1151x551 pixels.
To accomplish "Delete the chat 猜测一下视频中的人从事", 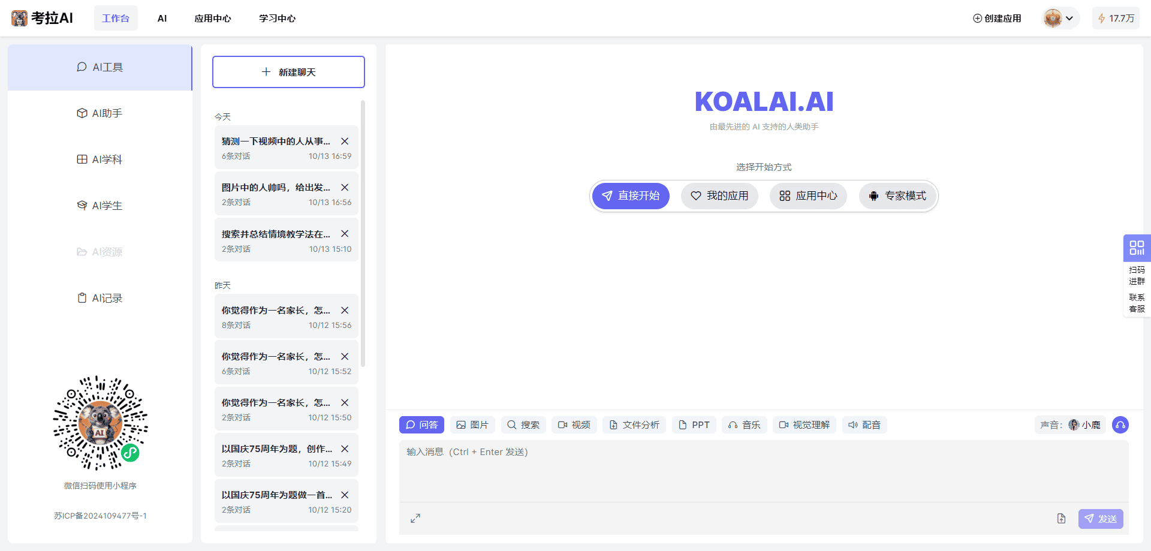I will (x=345, y=141).
